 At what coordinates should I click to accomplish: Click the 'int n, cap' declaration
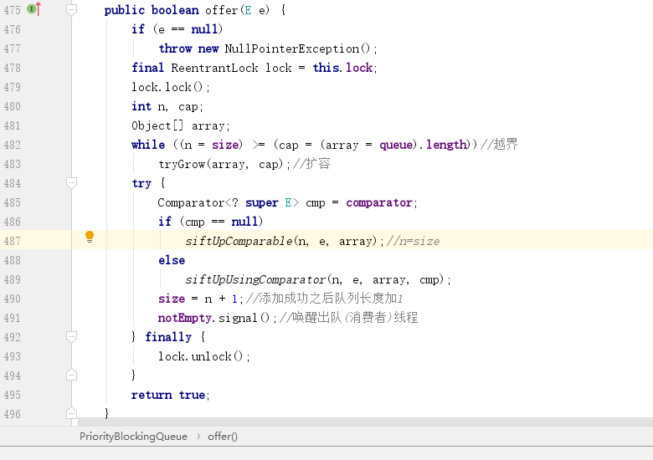click(x=167, y=106)
